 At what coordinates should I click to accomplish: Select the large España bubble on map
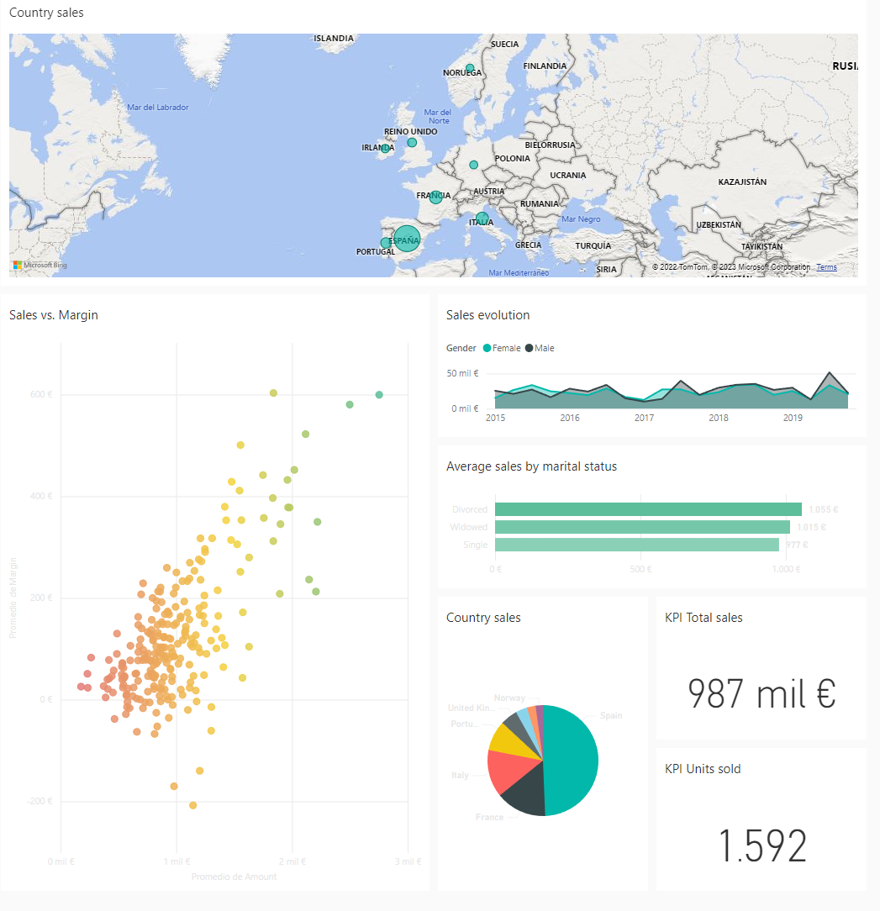pos(407,240)
